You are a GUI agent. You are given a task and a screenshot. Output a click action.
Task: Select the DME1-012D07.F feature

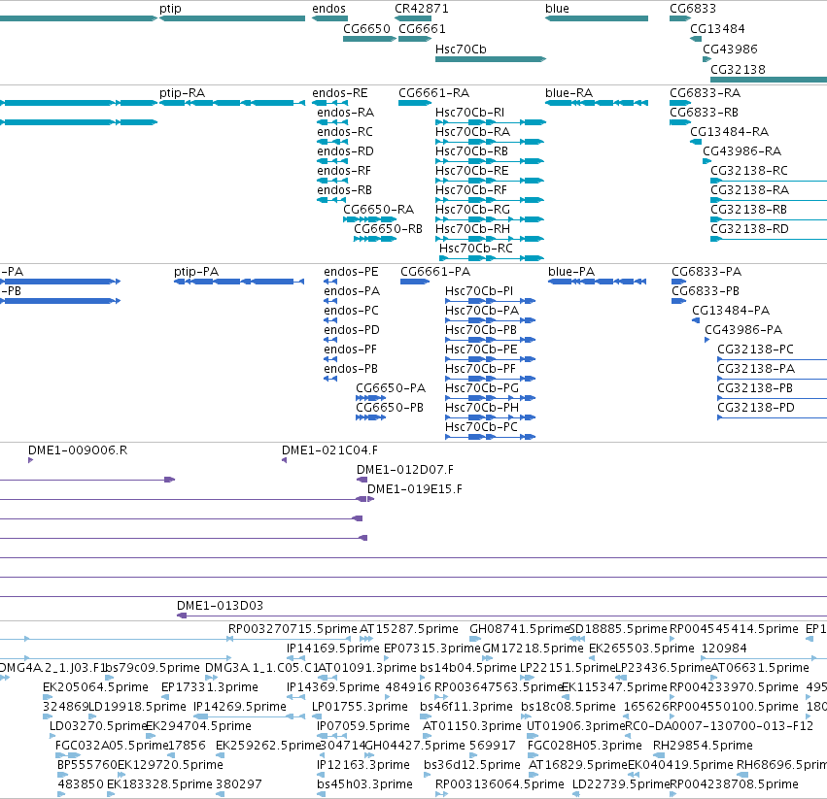362,480
